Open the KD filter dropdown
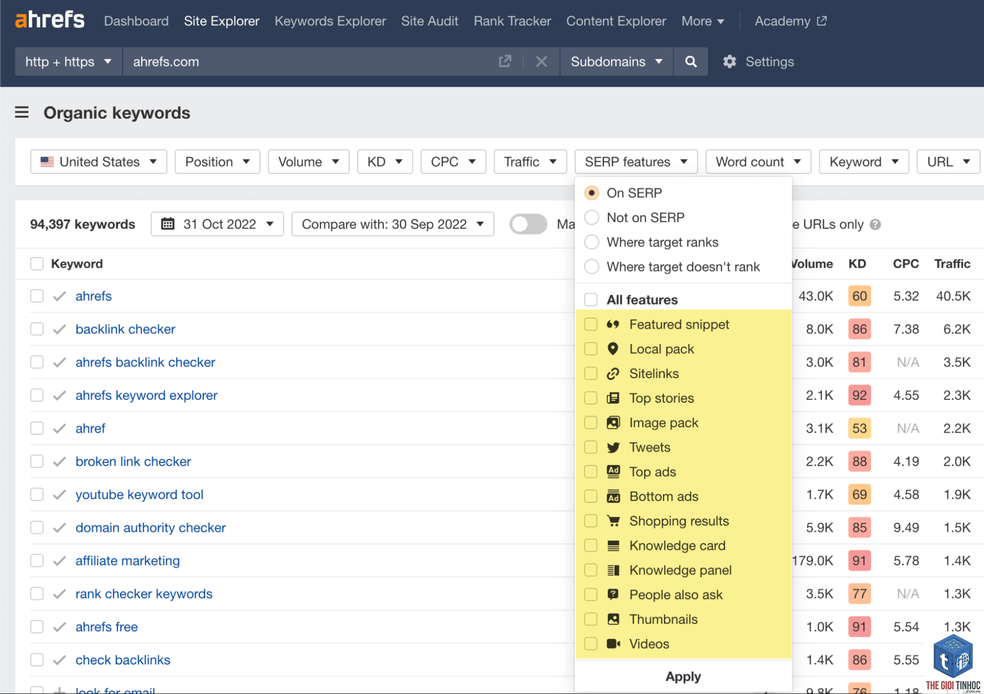Image resolution: width=984 pixels, height=694 pixels. (x=385, y=162)
